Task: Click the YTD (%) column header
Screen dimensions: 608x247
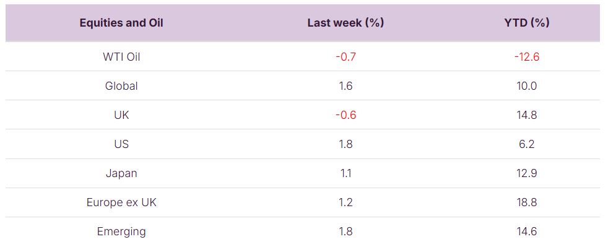Action: (x=526, y=23)
